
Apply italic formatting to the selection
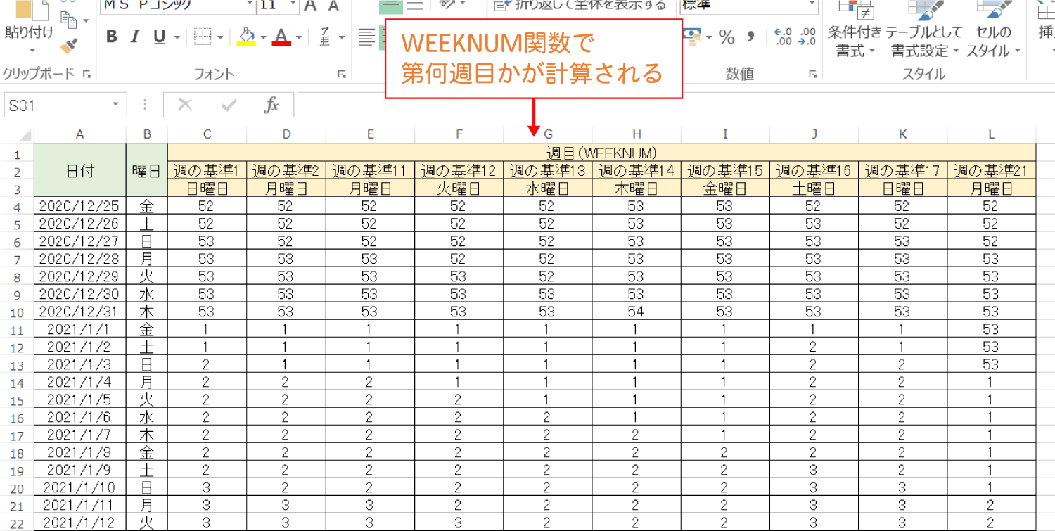(134, 37)
